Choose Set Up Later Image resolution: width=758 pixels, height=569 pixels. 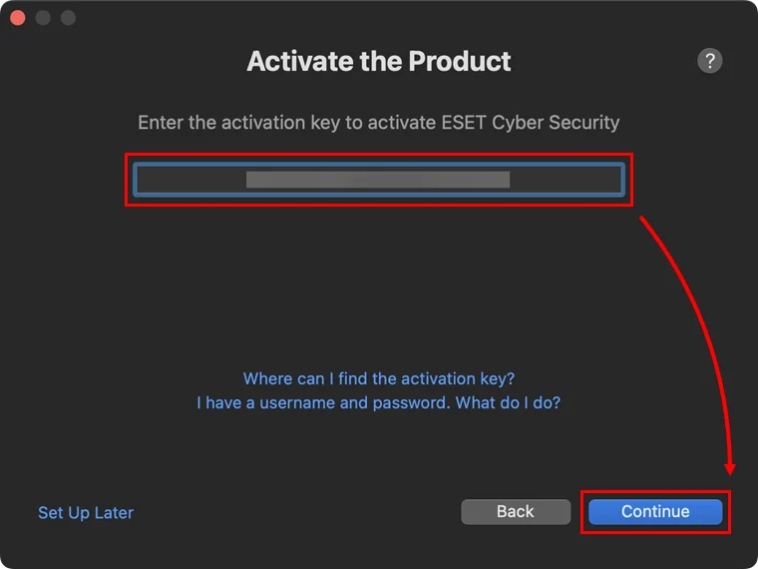pyautogui.click(x=86, y=512)
